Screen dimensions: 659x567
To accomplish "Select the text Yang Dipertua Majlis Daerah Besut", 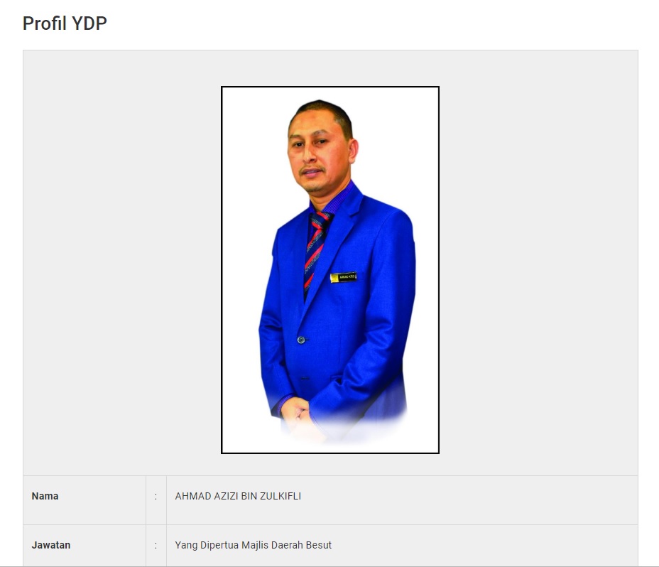I will tap(254, 545).
